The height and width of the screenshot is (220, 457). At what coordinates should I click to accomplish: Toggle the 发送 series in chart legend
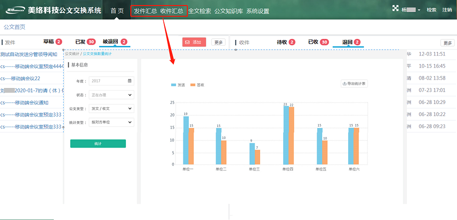178,85
